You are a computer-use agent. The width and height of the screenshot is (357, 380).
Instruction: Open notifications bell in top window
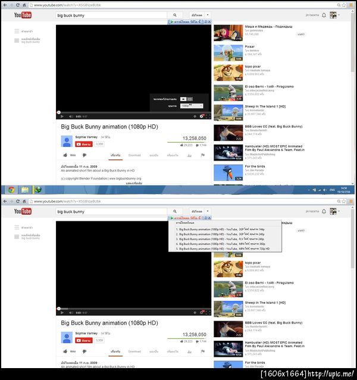point(324,15)
